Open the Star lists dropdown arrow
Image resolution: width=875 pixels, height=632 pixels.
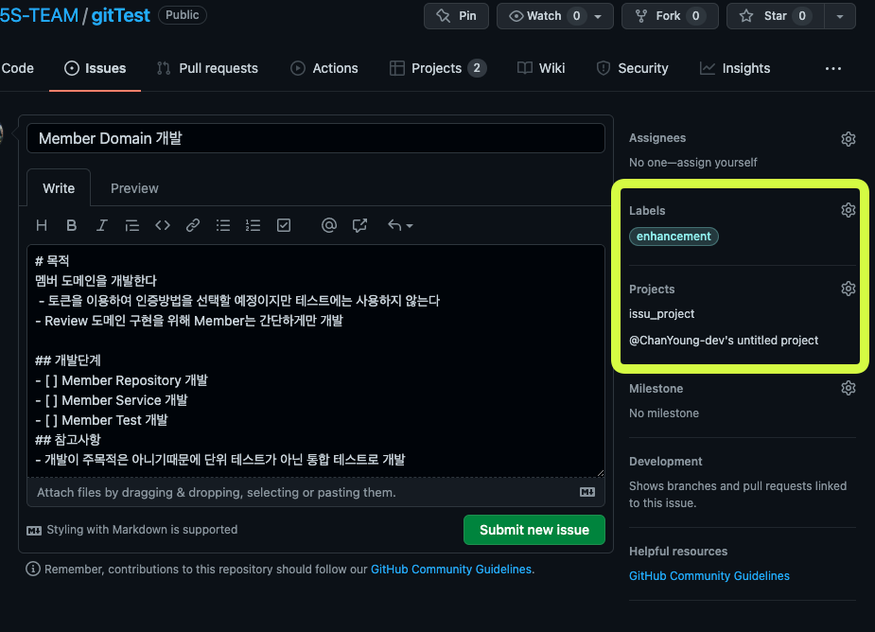(840, 16)
